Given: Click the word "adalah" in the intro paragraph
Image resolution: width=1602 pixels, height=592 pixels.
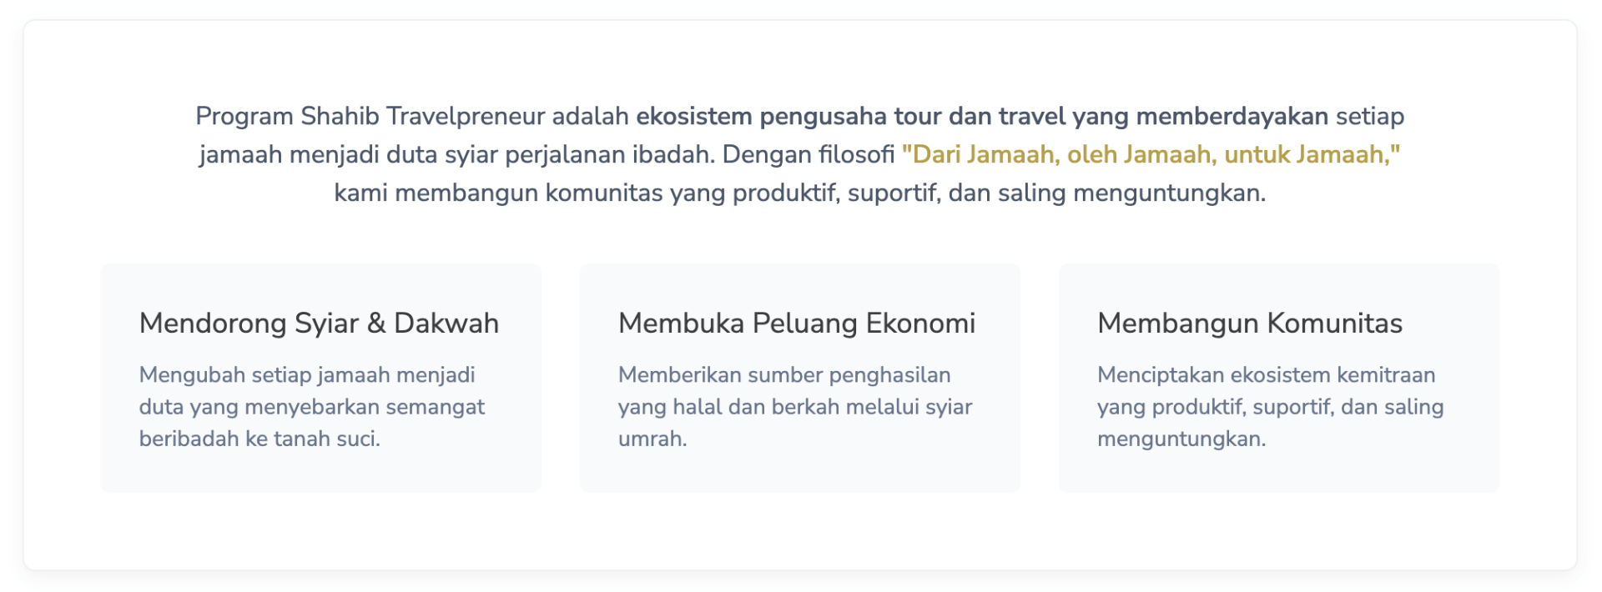Looking at the screenshot, I should 590,117.
